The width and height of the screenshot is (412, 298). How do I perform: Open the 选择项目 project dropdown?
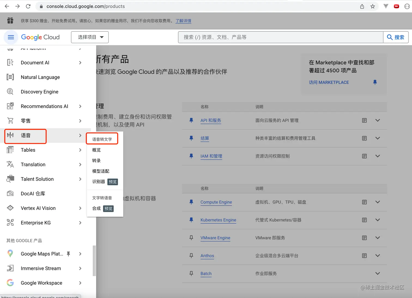point(90,37)
